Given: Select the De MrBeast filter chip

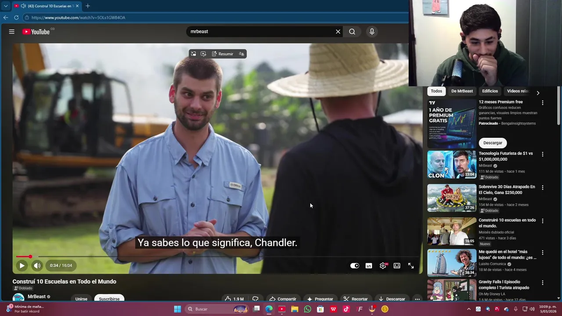Looking at the screenshot, I should (x=462, y=91).
